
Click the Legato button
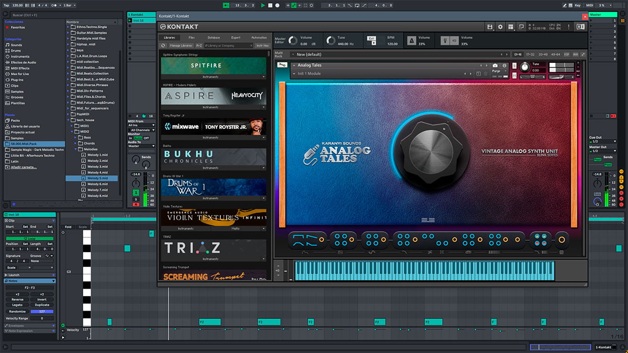pos(17,305)
